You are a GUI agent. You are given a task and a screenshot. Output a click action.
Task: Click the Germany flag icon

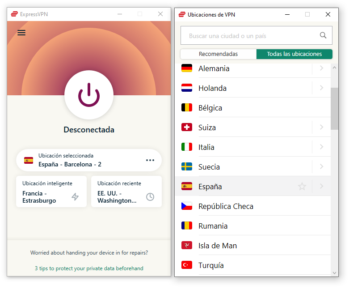[x=187, y=68]
